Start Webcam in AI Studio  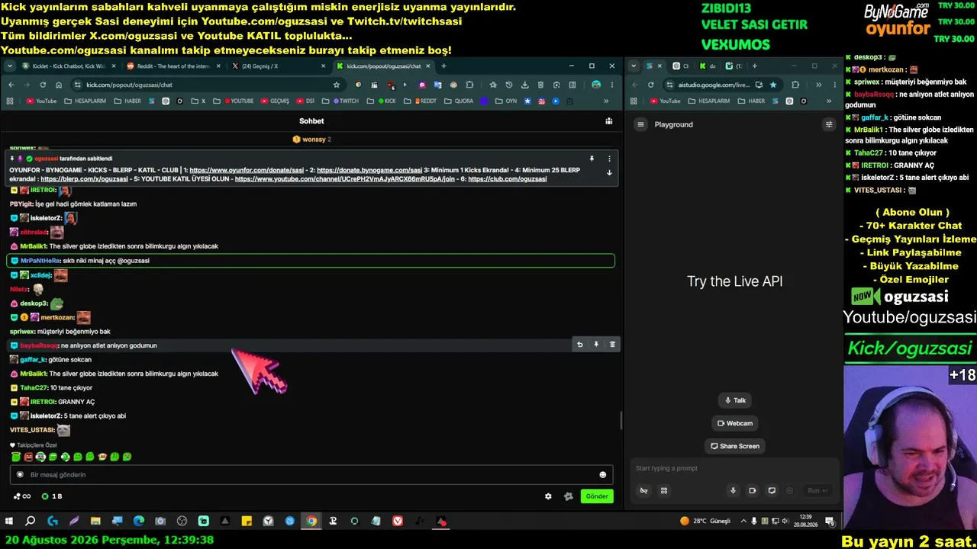click(735, 423)
